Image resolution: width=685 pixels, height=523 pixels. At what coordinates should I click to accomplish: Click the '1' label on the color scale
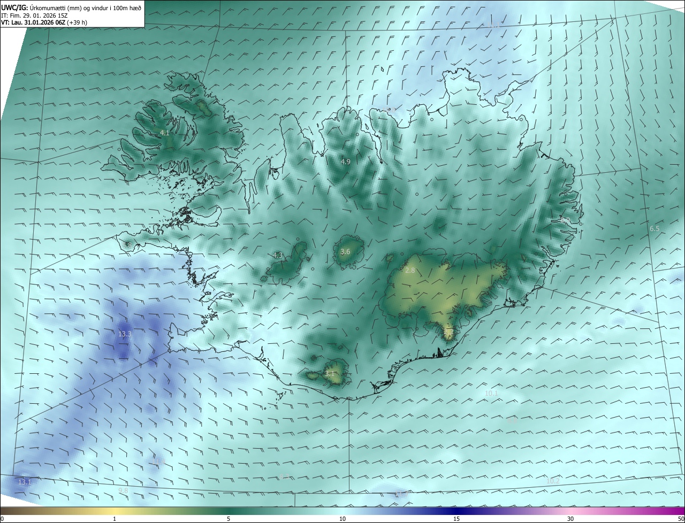coord(115,519)
